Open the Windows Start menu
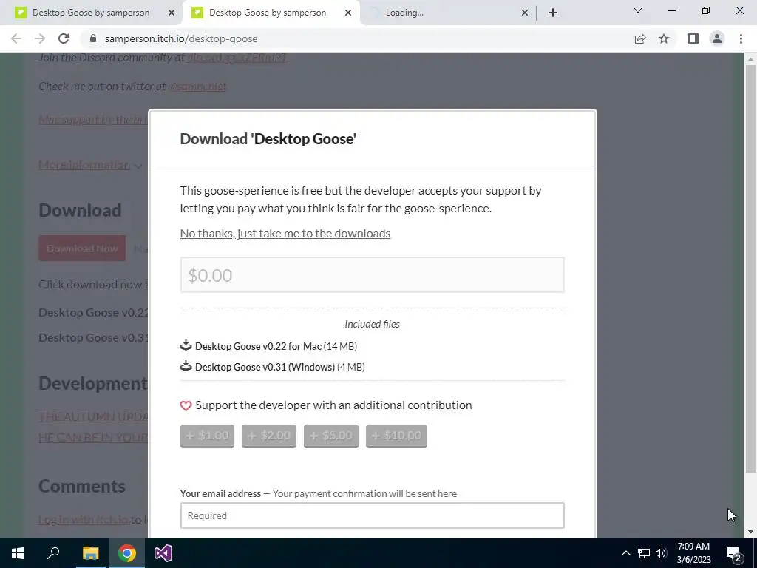The width and height of the screenshot is (757, 568). coord(18,553)
